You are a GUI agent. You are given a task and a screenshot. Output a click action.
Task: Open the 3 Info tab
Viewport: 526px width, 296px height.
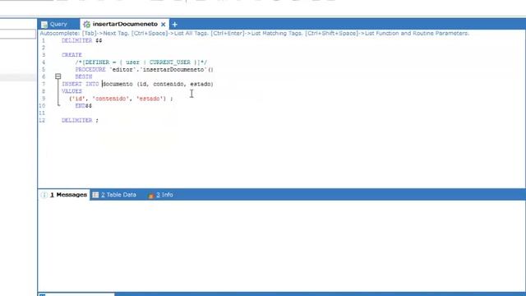click(161, 195)
